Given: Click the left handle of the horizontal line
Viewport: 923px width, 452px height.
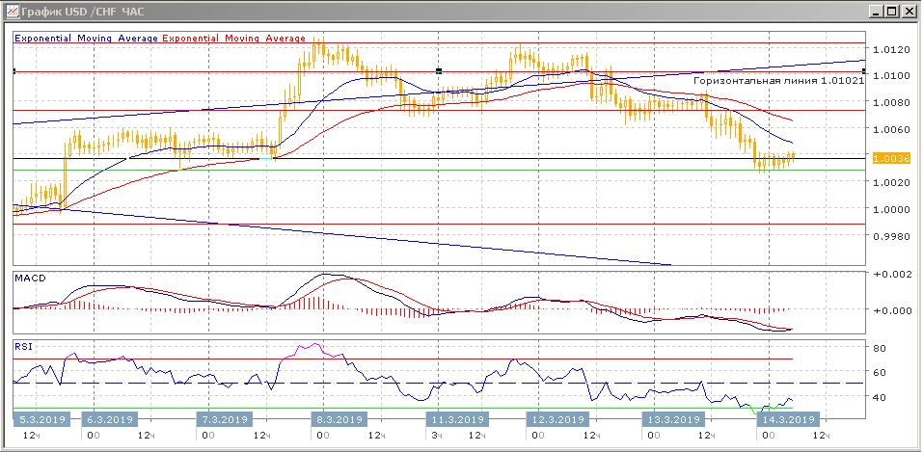Looking at the screenshot, I should (14, 71).
